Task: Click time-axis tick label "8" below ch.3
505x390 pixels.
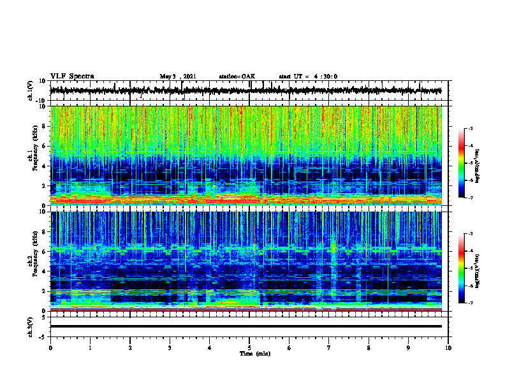Action: coord(369,348)
